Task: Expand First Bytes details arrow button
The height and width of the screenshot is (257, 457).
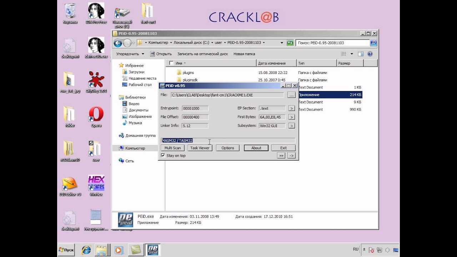Action: point(291,117)
